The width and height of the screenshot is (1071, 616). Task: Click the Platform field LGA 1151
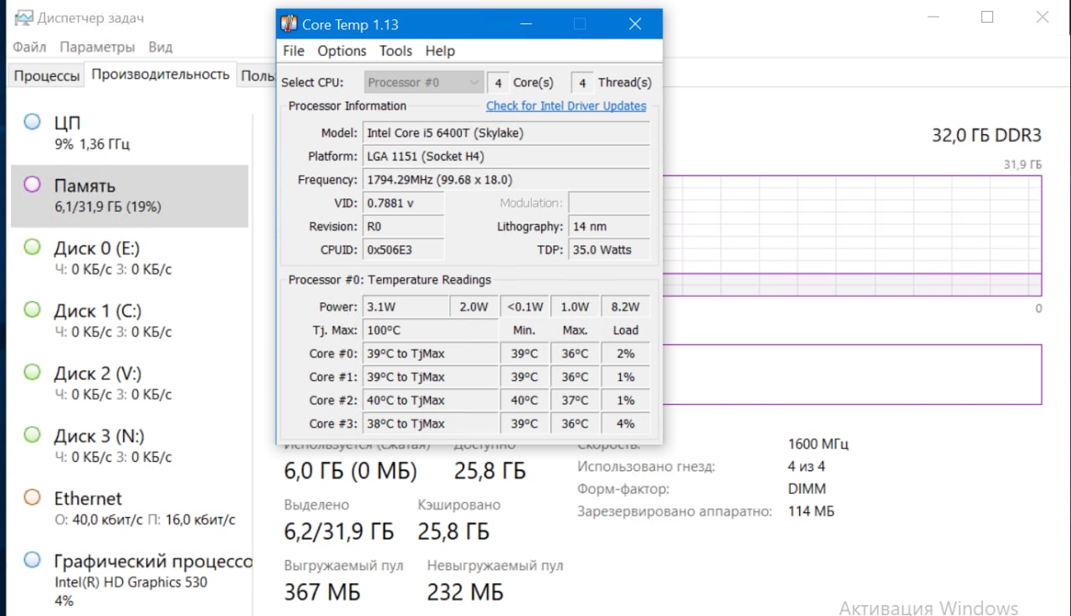[506, 157]
